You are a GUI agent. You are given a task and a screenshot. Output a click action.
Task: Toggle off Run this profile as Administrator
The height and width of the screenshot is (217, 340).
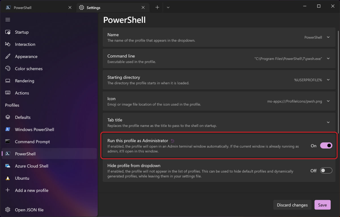pyautogui.click(x=326, y=146)
